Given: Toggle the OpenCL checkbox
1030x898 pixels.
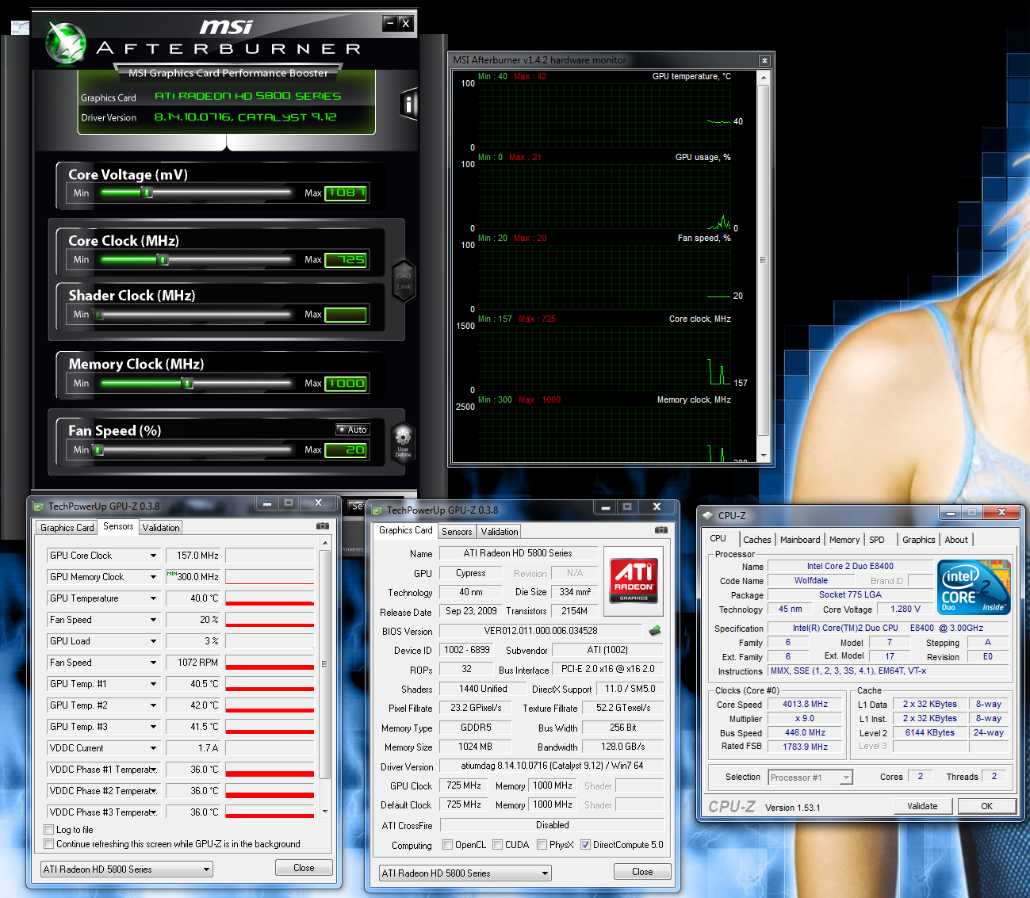Looking at the screenshot, I should tap(447, 844).
